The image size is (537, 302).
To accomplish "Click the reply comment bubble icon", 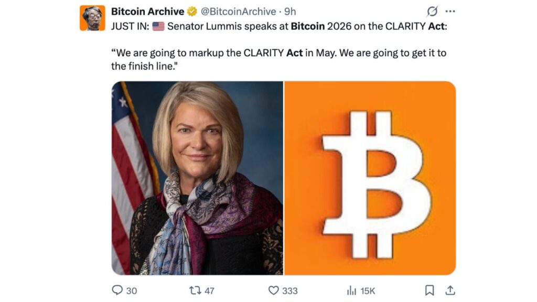I will pos(117,290).
